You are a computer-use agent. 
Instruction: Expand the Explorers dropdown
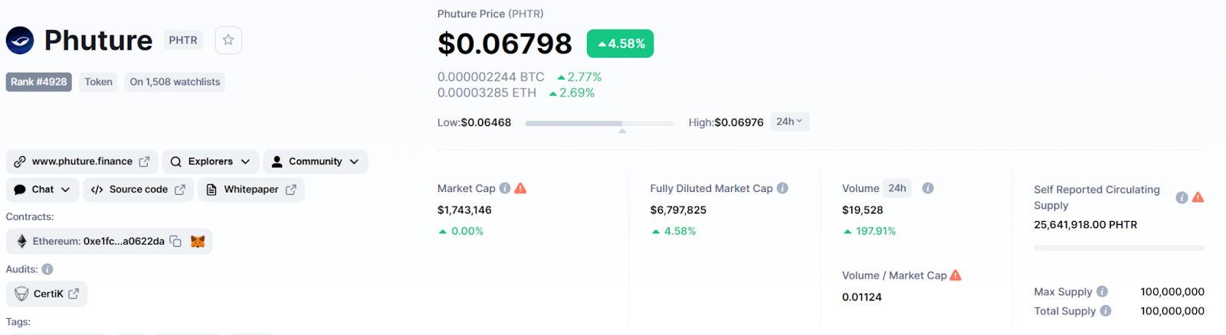click(210, 161)
